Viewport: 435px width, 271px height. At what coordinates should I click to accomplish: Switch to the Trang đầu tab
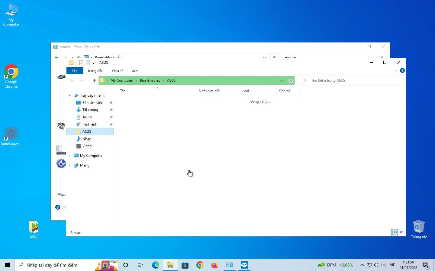pyautogui.click(x=95, y=71)
